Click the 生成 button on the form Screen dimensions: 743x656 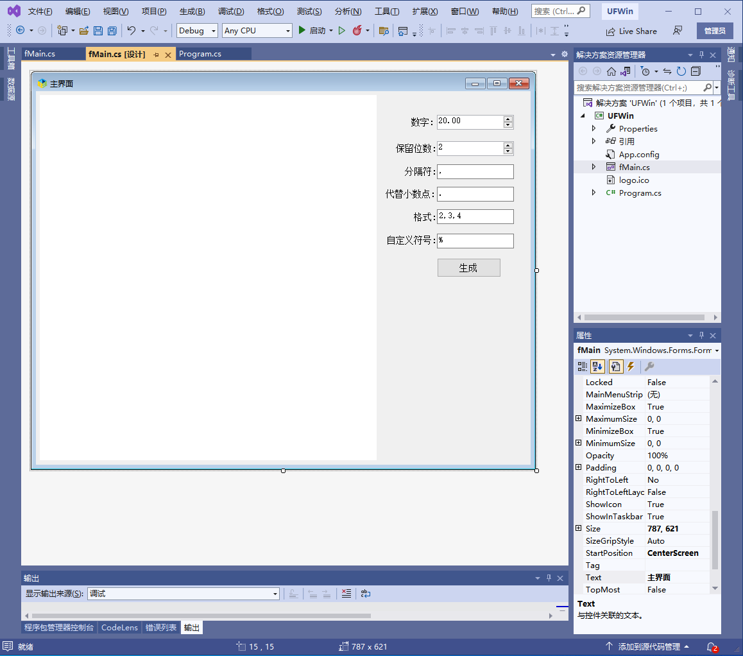point(468,268)
